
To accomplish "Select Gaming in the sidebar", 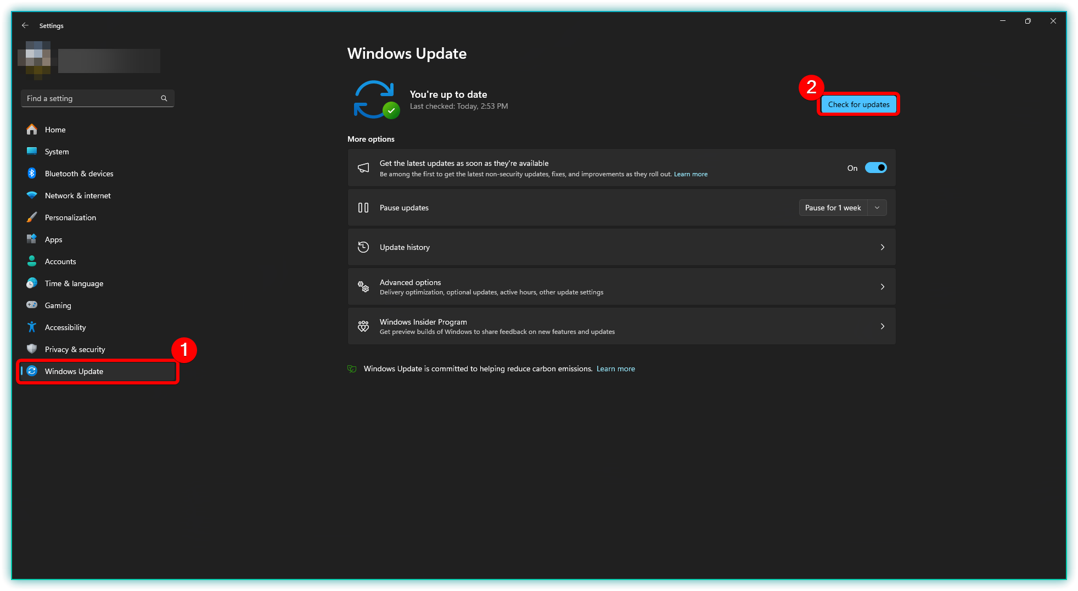I will point(98,305).
